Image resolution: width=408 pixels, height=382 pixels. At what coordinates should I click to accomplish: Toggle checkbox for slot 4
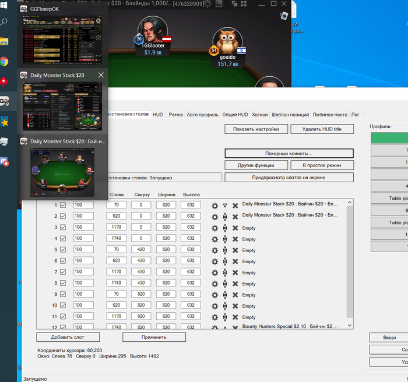click(63, 238)
